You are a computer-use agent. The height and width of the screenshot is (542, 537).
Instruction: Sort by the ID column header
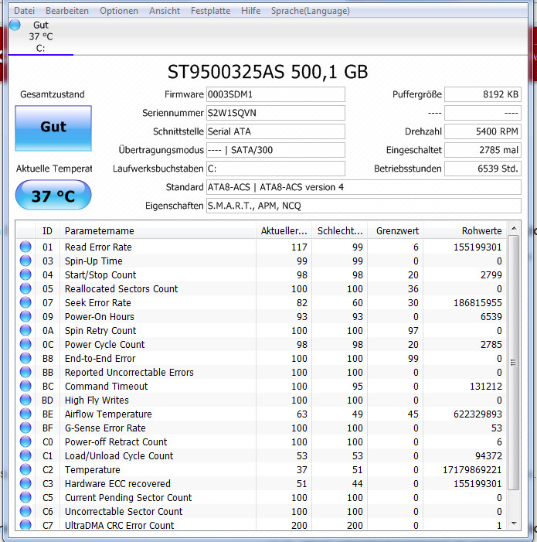47,230
